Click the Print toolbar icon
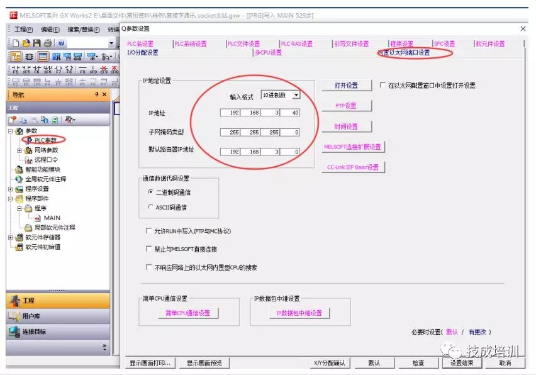This screenshot has width=536, height=375. 47,43
